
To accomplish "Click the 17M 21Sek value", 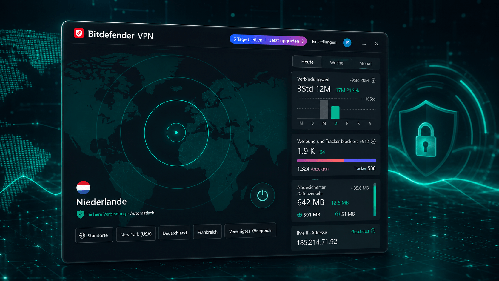I will (347, 90).
